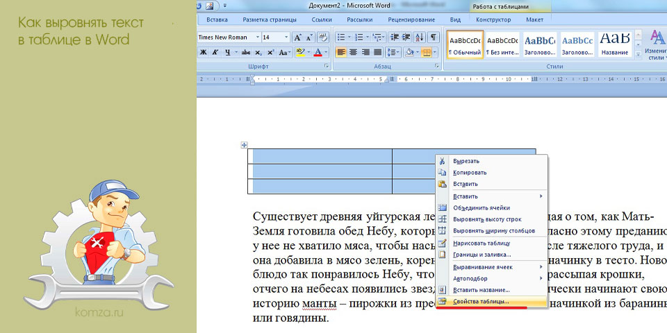Open the font size 14 dropdown
This screenshot has height=333, width=667.
pos(287,37)
